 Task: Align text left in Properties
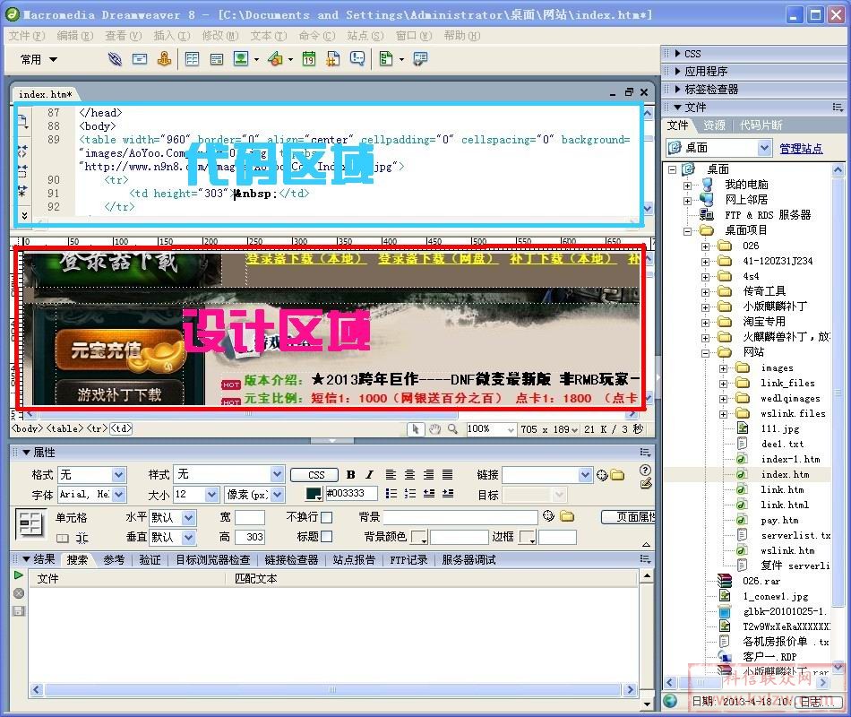point(391,475)
